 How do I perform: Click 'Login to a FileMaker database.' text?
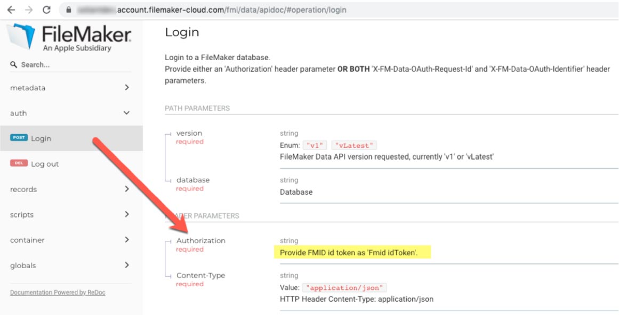point(218,57)
